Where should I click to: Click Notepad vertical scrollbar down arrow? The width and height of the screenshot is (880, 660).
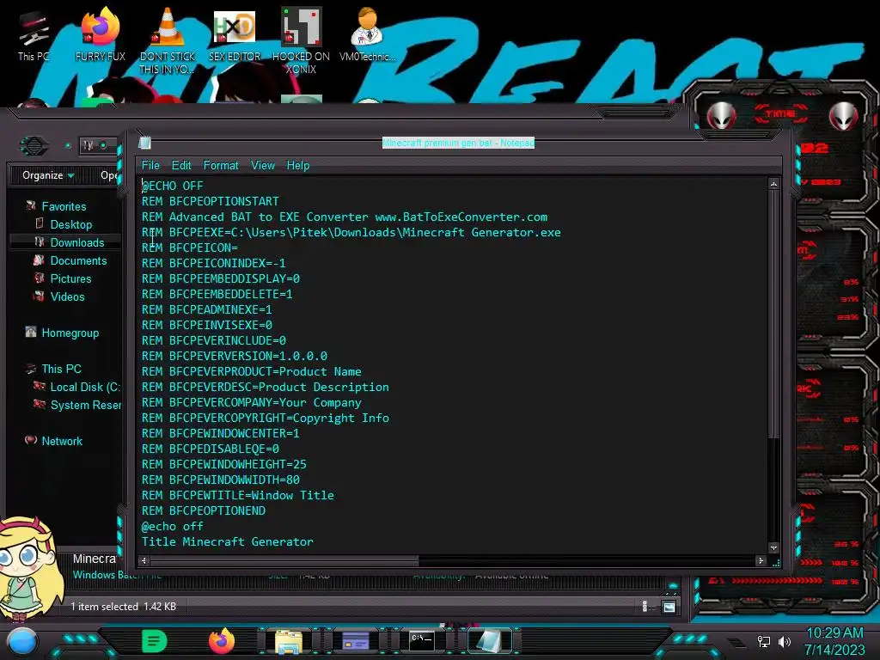coord(773,547)
